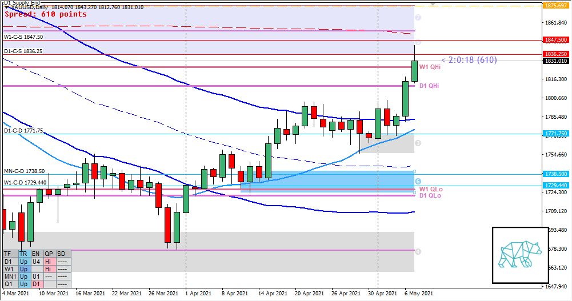The width and height of the screenshot is (572, 301).
Task: Click the W1 QLo level label
Action: click(430, 188)
